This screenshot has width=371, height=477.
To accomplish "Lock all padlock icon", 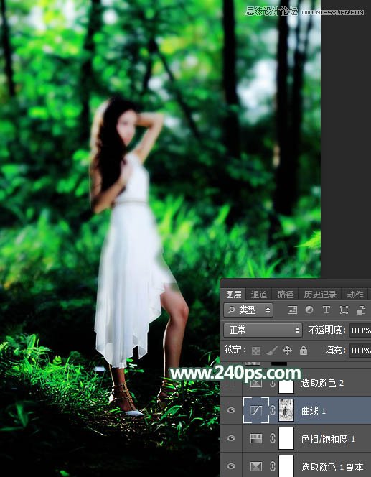I will click(304, 351).
